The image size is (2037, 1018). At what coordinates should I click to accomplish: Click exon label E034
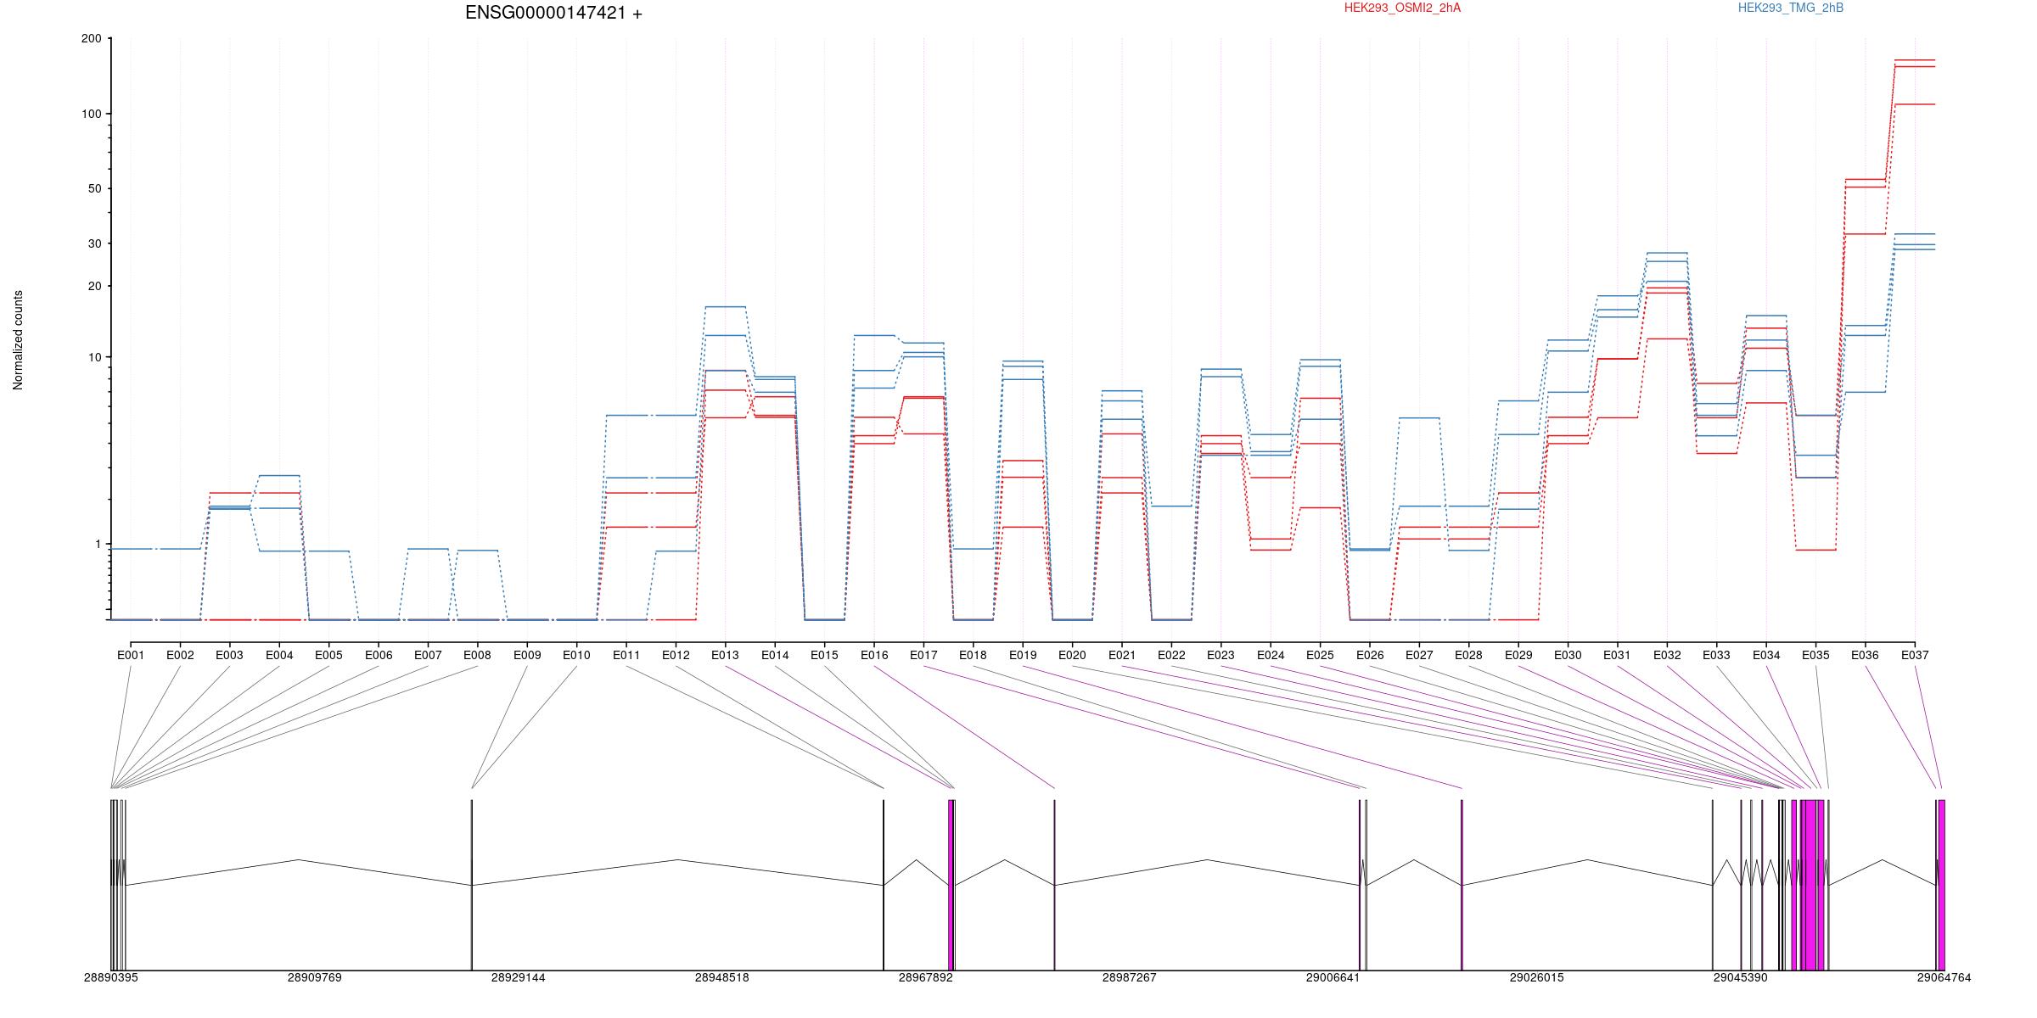click(x=1766, y=655)
